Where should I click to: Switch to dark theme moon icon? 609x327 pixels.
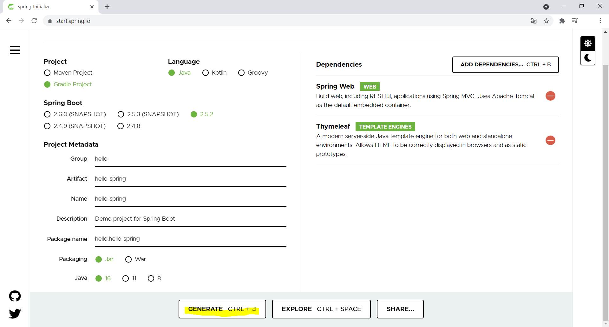pyautogui.click(x=588, y=58)
